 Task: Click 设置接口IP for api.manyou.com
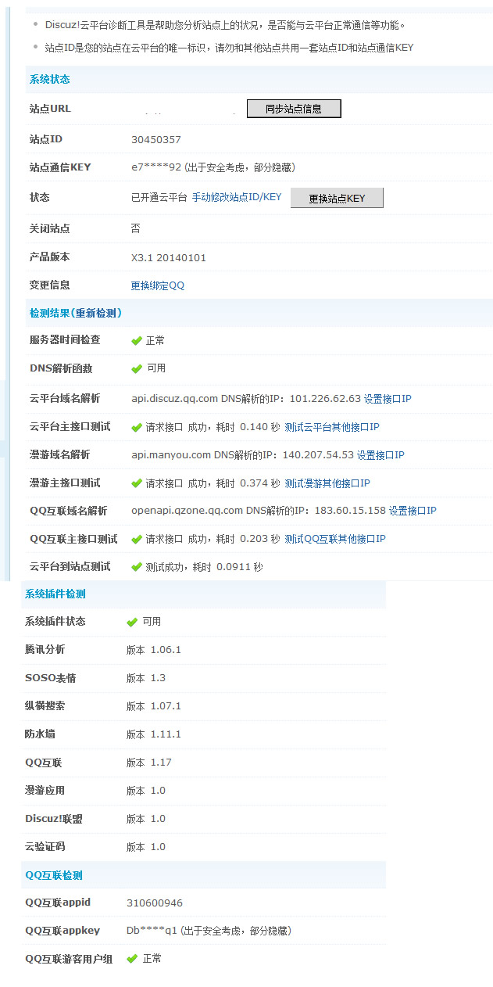click(380, 455)
